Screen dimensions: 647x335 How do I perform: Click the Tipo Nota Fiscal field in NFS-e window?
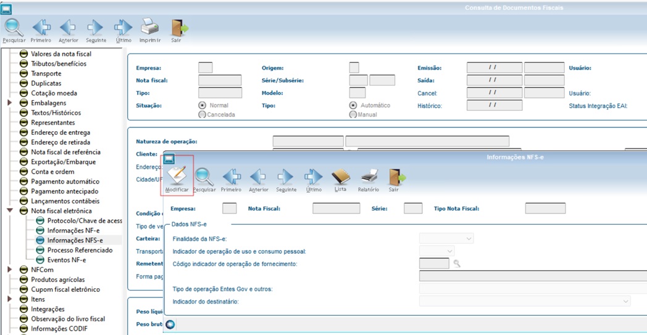click(x=546, y=208)
